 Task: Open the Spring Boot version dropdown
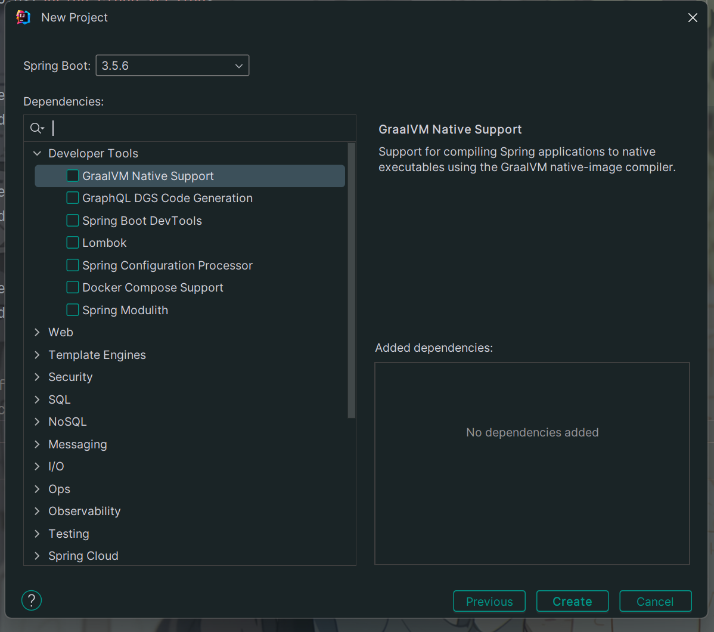click(172, 66)
